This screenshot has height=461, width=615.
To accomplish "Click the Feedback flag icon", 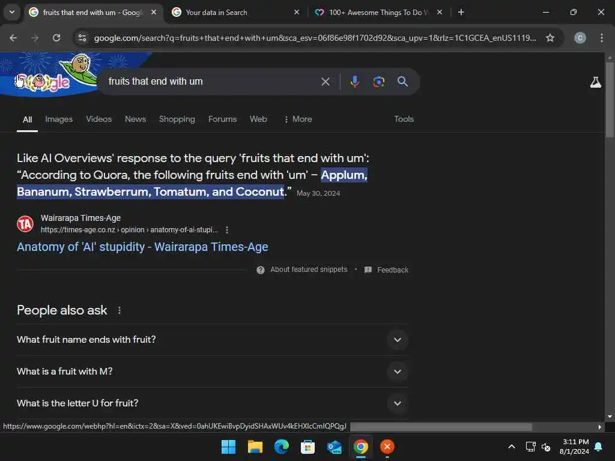I will (x=368, y=270).
